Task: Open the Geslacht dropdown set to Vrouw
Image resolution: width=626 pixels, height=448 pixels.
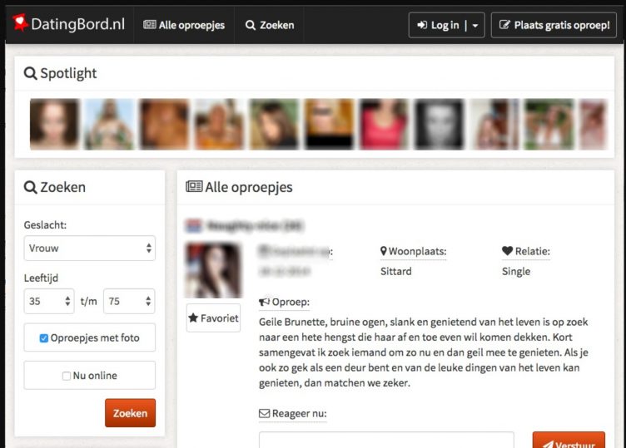Action: coord(89,248)
